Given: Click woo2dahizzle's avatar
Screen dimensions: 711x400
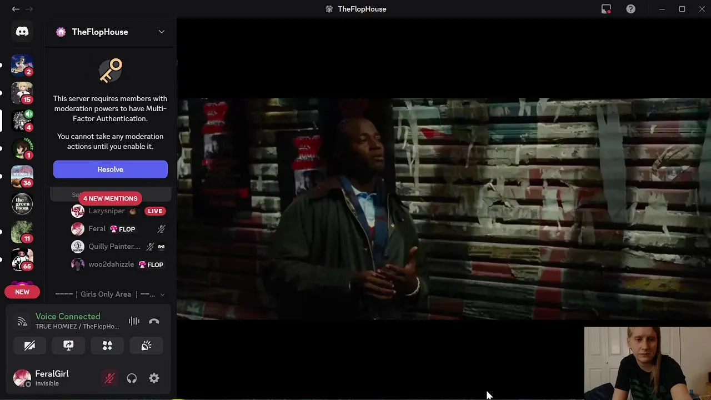Looking at the screenshot, I should tap(78, 264).
